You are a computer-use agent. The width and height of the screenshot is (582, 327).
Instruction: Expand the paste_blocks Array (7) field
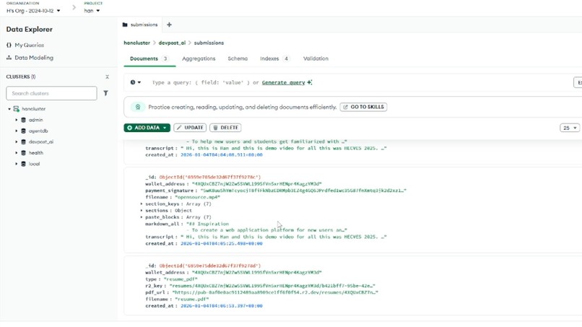pos(142,217)
